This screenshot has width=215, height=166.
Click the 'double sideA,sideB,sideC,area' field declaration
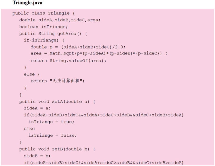[60, 20]
